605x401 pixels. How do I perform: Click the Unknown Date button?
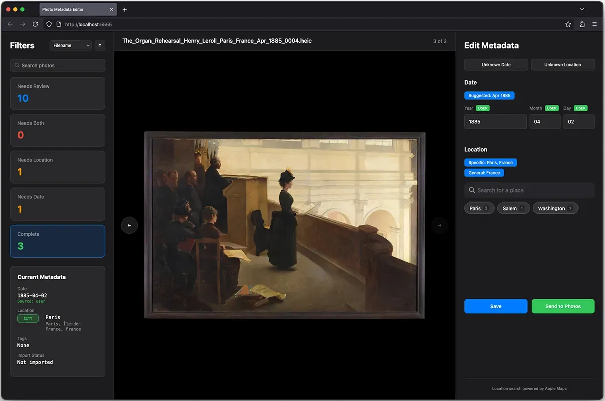pyautogui.click(x=496, y=65)
